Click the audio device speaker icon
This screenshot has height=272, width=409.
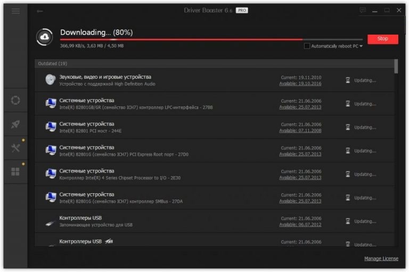(51, 79)
